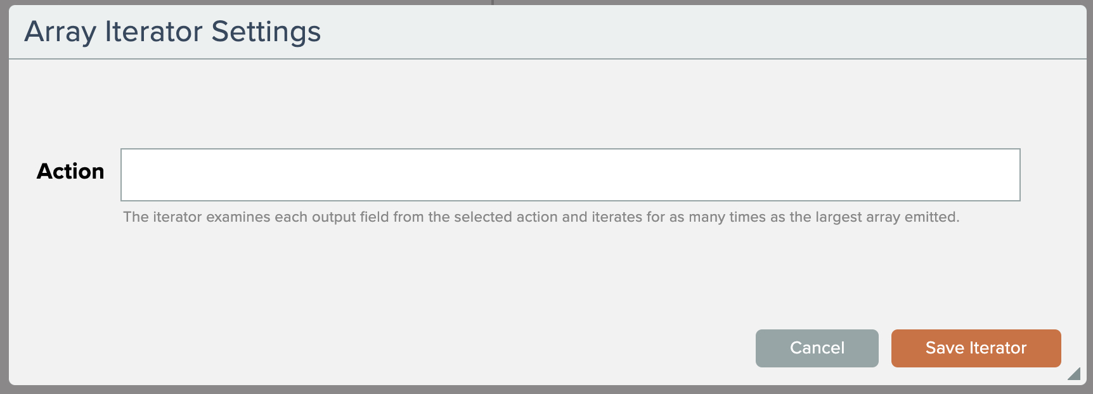Open the Action selection dropdown
This screenshot has width=1093, height=394.
(570, 175)
